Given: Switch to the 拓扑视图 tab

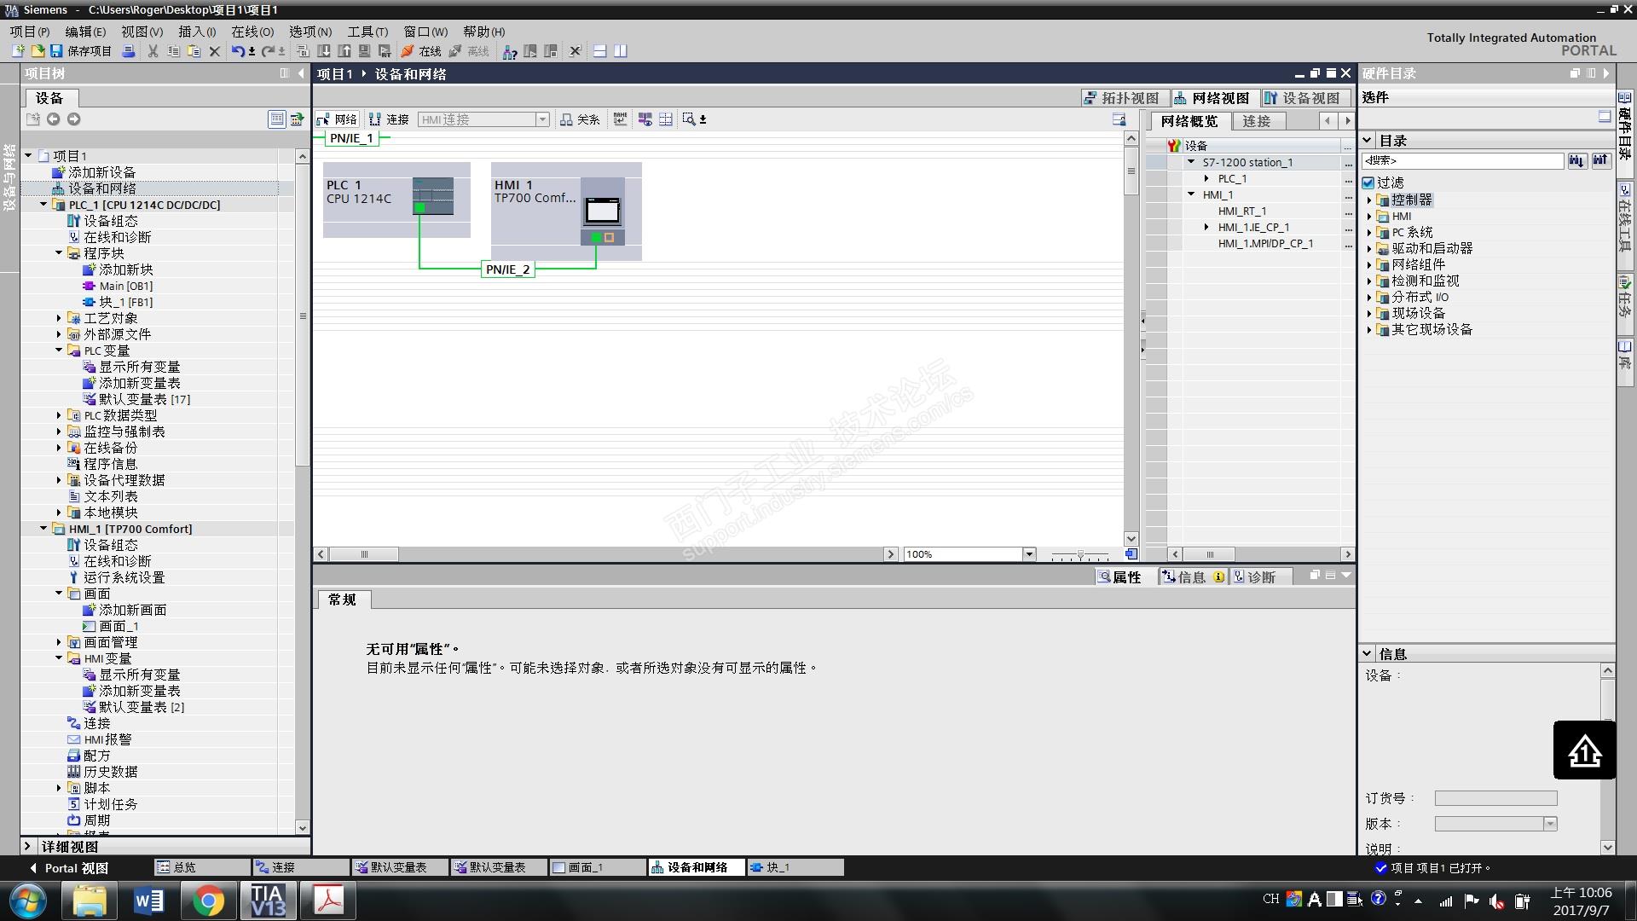Looking at the screenshot, I should tap(1122, 98).
